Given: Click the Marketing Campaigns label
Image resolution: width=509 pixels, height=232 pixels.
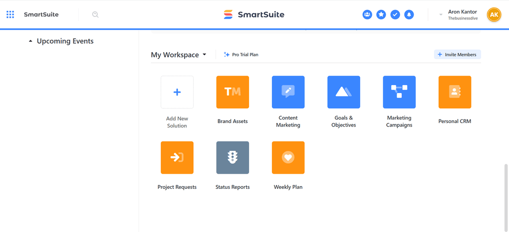Looking at the screenshot, I should (x=399, y=121).
